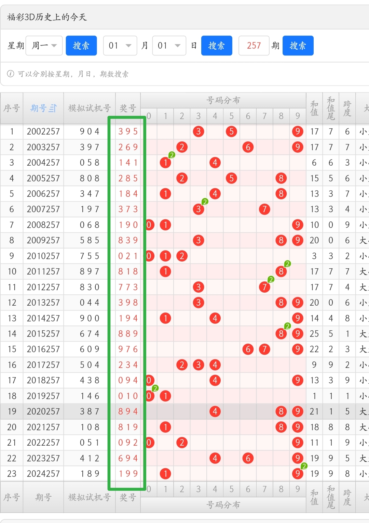Select period number 2010257
The height and width of the screenshot is (523, 369).
pyautogui.click(x=43, y=256)
